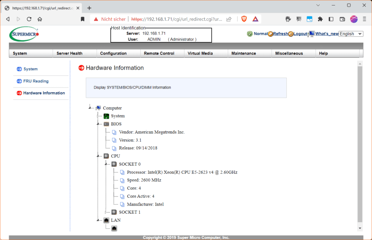Image resolution: width=372 pixels, height=240 pixels.
Task: Select the "Core Active: 4" row
Action: (141, 196)
